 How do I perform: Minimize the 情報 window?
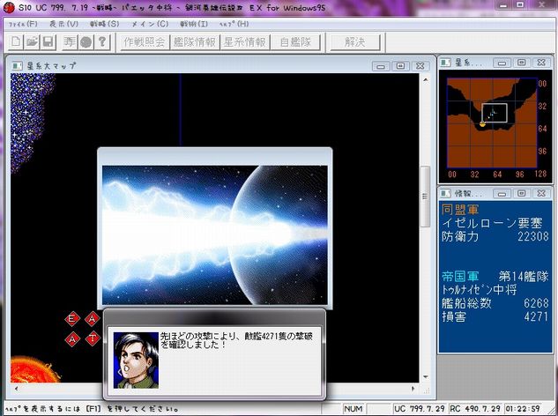click(502, 194)
